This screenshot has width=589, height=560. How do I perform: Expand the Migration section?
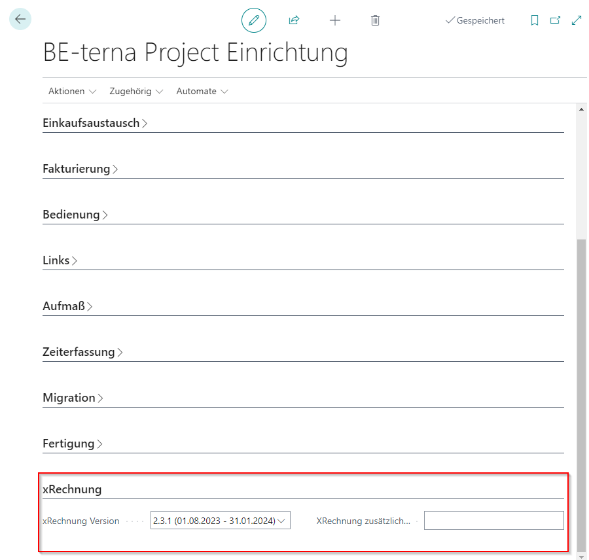[x=73, y=398]
